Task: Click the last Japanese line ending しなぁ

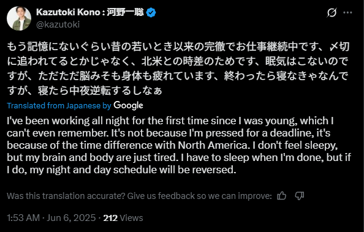Action: (85, 91)
